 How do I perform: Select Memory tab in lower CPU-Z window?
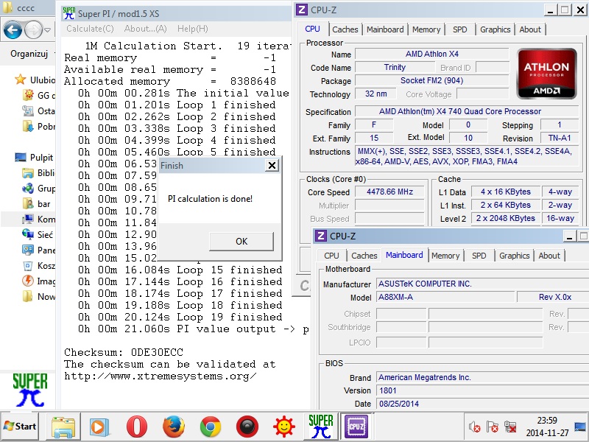[x=445, y=256]
